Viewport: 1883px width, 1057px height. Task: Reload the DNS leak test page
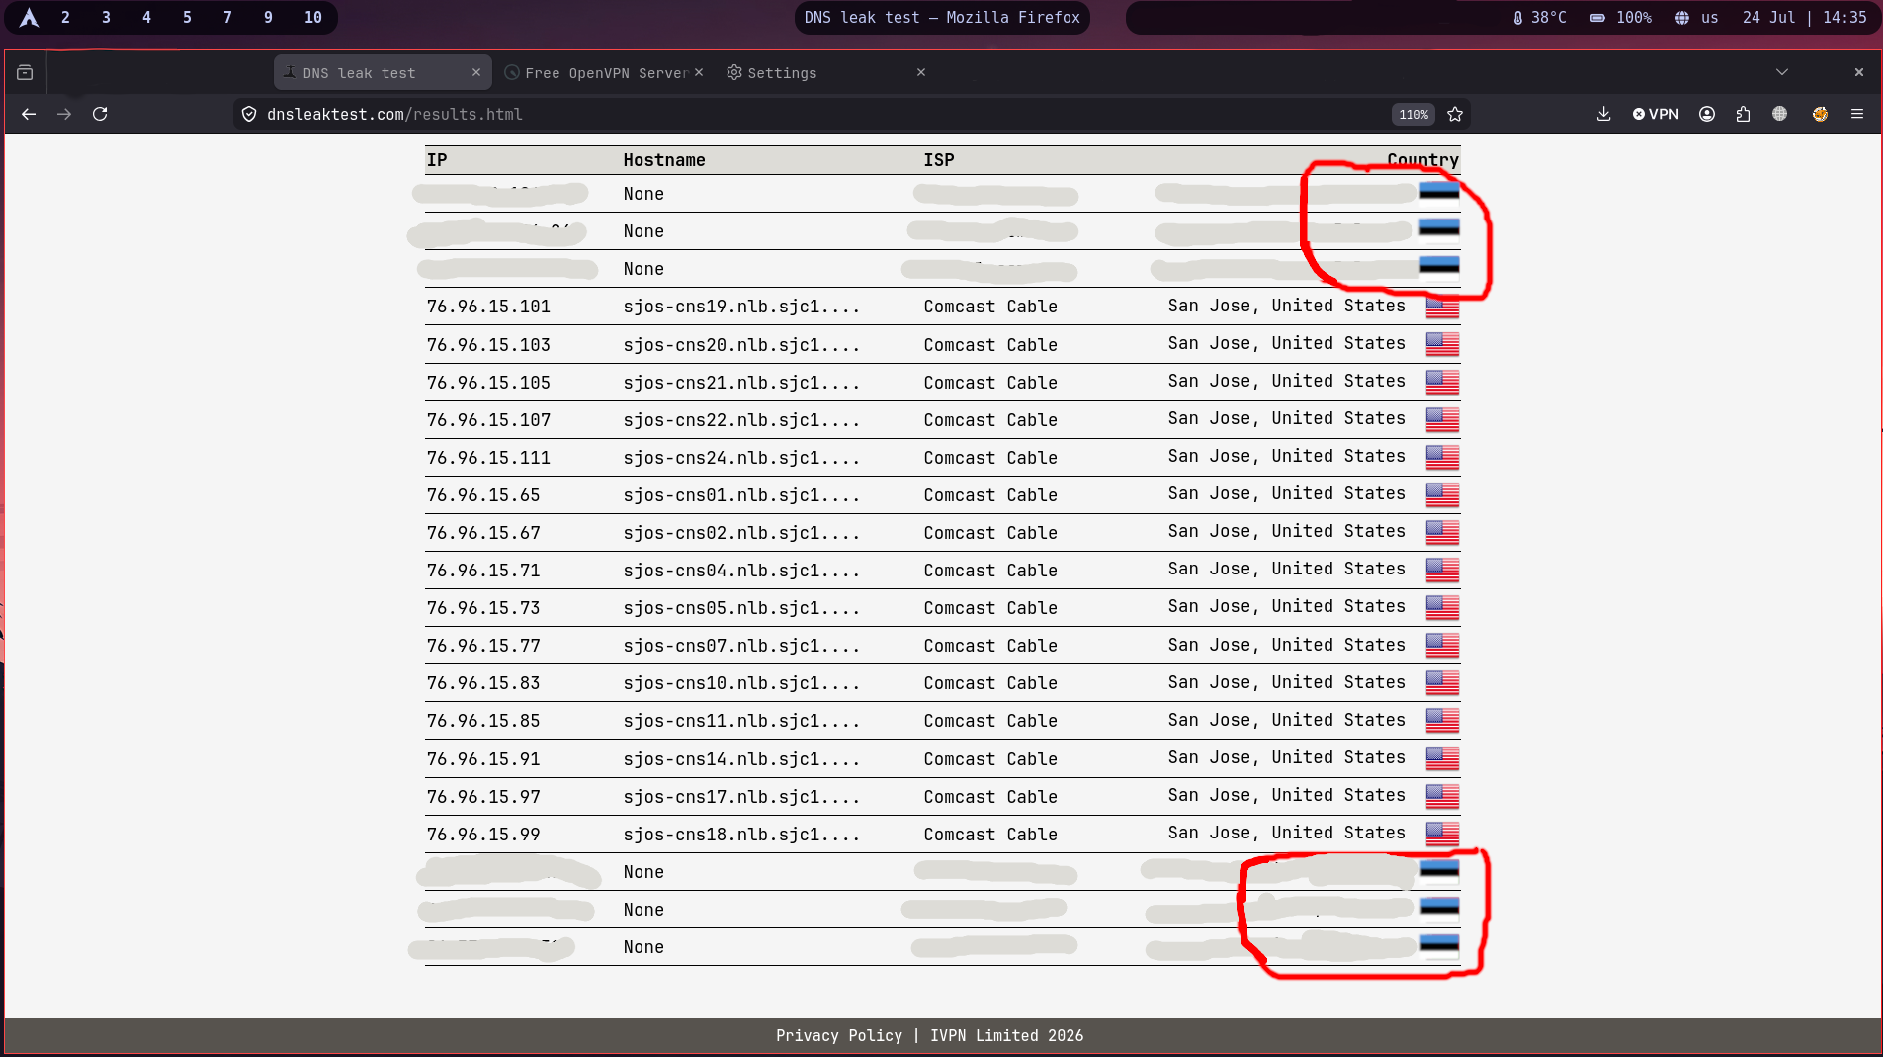click(100, 114)
